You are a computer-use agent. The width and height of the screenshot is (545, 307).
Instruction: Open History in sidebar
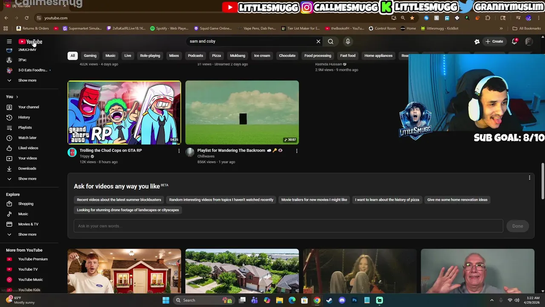tap(24, 117)
